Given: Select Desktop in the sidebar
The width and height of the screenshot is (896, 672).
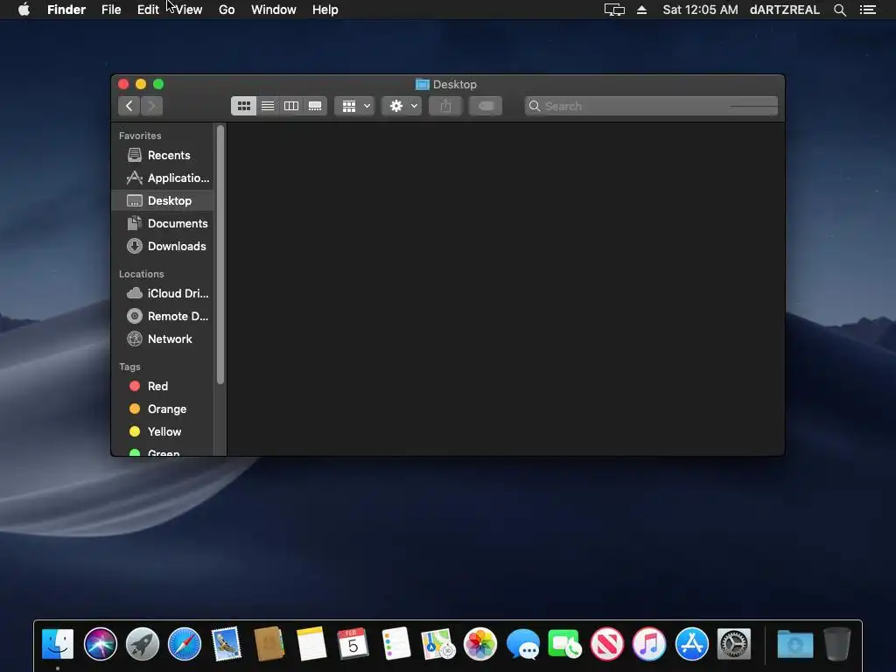Looking at the screenshot, I should (x=162, y=200).
